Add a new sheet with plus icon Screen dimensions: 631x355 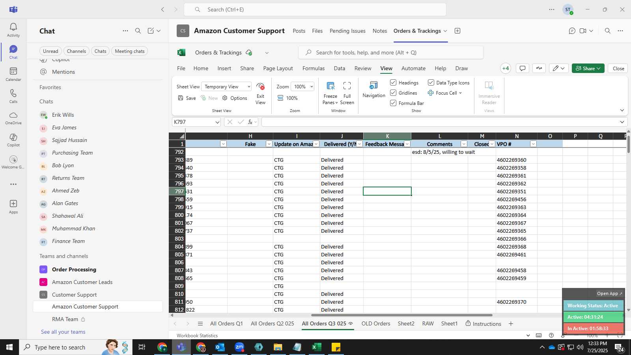point(511,324)
